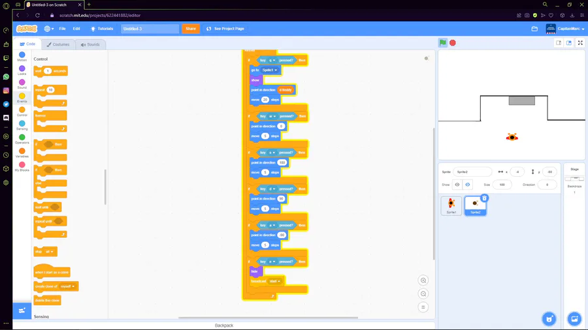Image resolution: width=588 pixels, height=330 pixels.
Task: Select the Sound block category
Action: (x=22, y=84)
